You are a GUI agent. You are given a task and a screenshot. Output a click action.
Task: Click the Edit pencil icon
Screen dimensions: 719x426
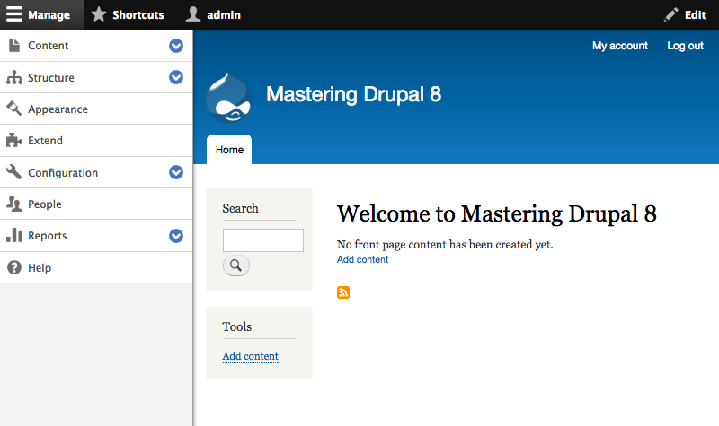pos(670,14)
